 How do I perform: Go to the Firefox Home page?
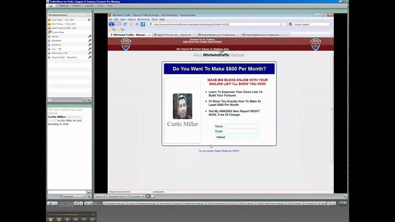pos(137,24)
